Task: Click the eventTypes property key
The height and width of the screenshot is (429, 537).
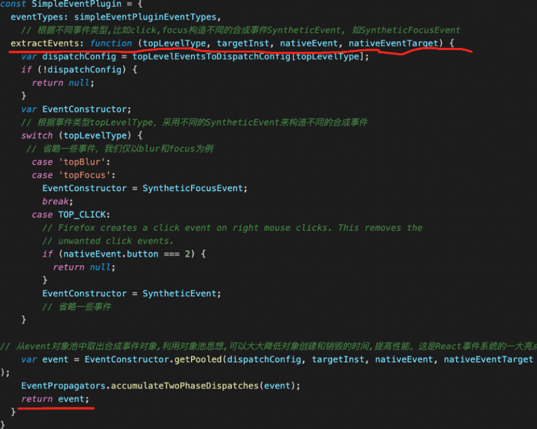Action: tap(37, 17)
